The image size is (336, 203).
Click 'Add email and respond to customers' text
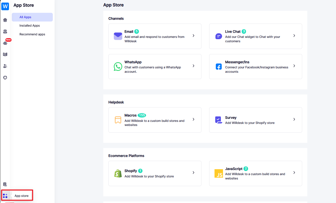[155, 39]
